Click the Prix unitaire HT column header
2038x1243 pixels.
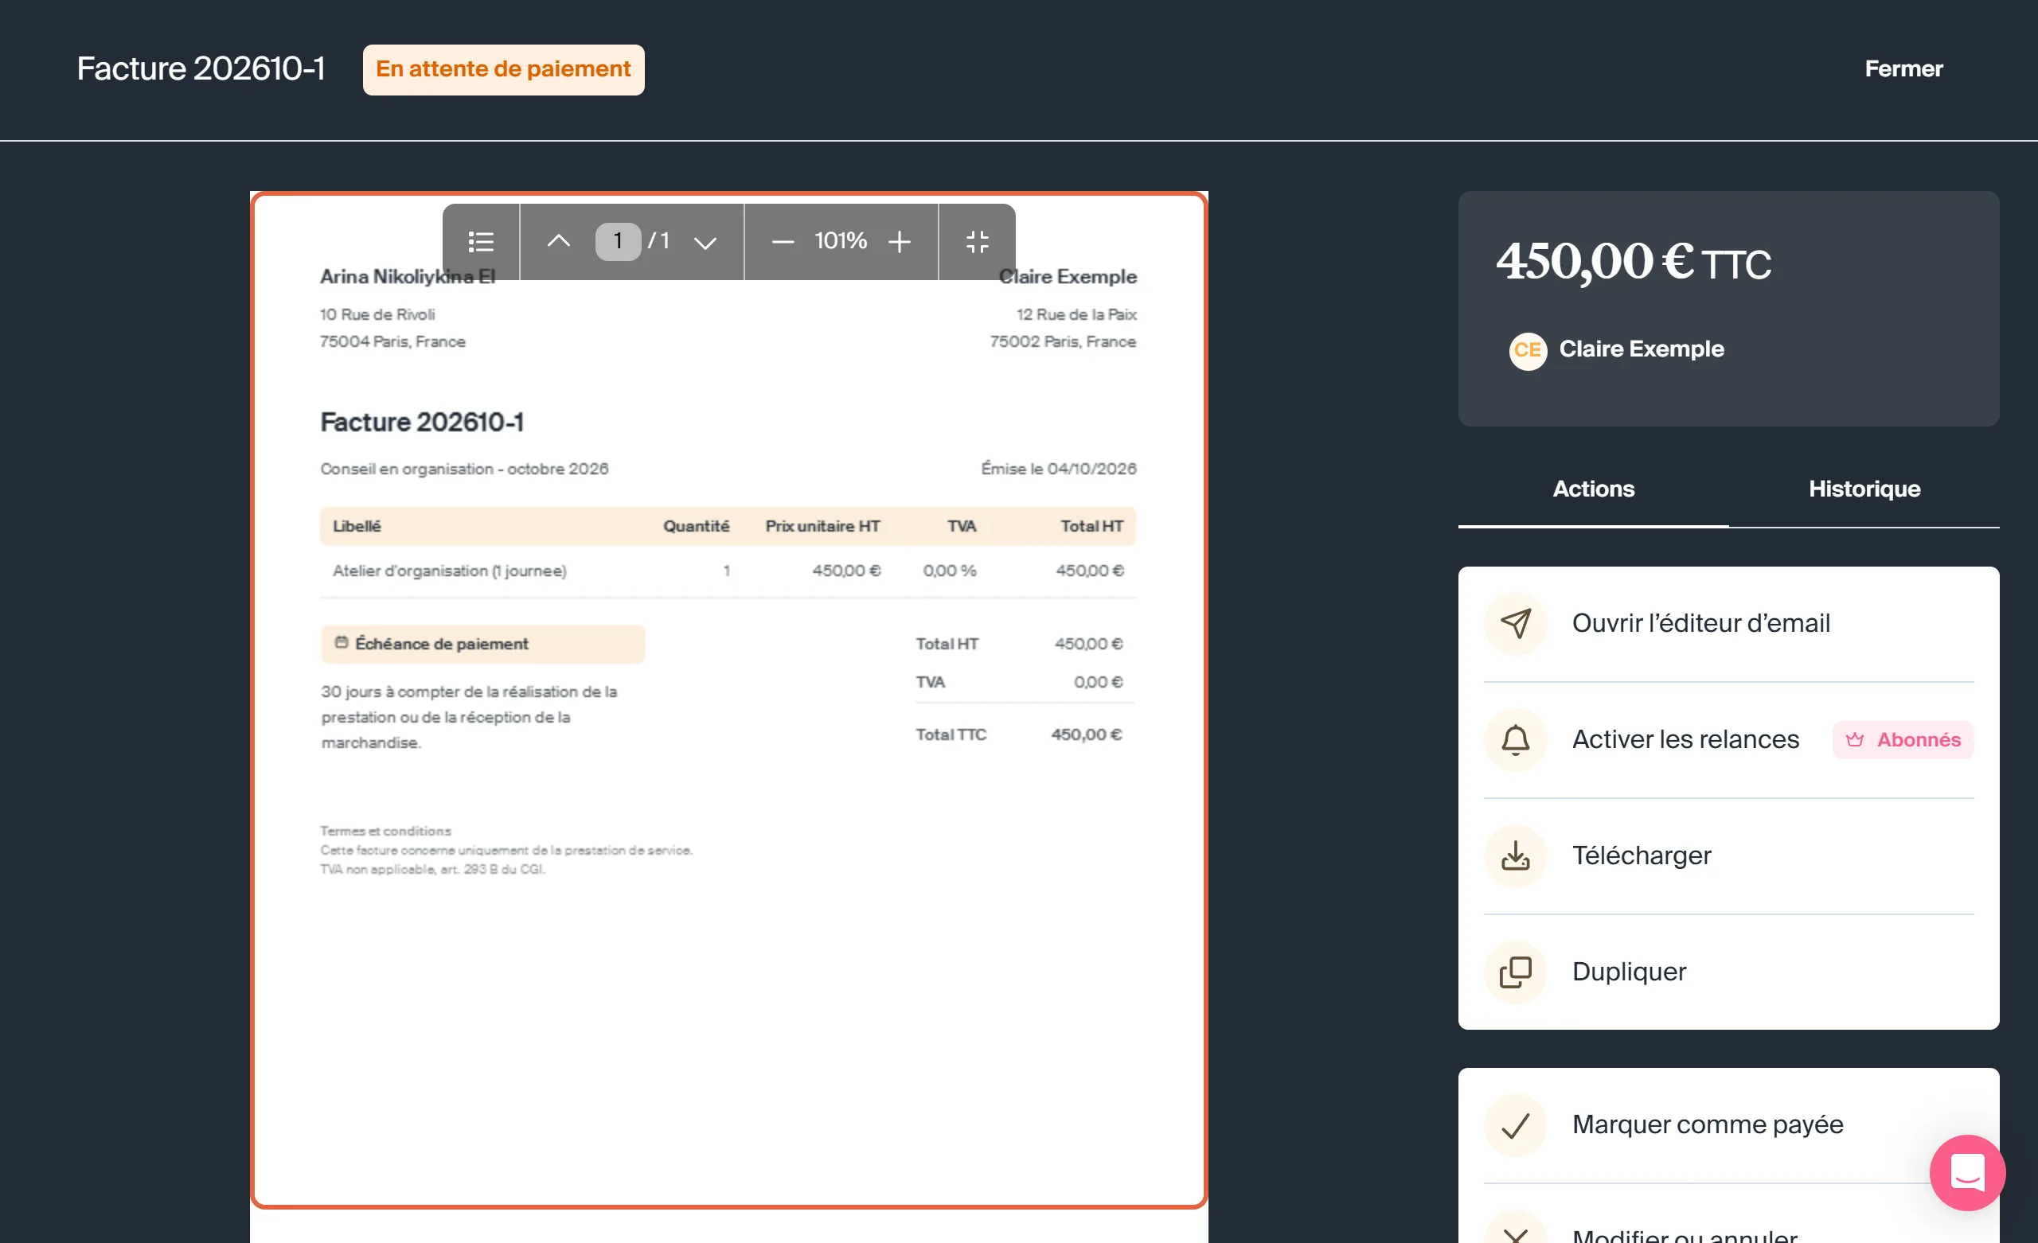coord(822,526)
